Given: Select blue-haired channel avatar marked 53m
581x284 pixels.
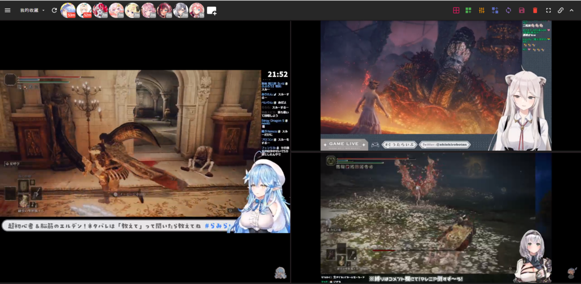Looking at the screenshot, I should pyautogui.click(x=68, y=10).
